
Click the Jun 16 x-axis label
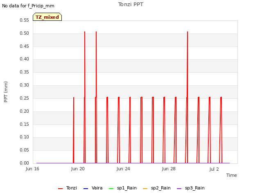(x=32, y=169)
